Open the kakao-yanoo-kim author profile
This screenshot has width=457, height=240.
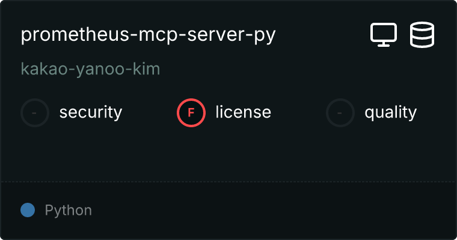pyautogui.click(x=90, y=69)
